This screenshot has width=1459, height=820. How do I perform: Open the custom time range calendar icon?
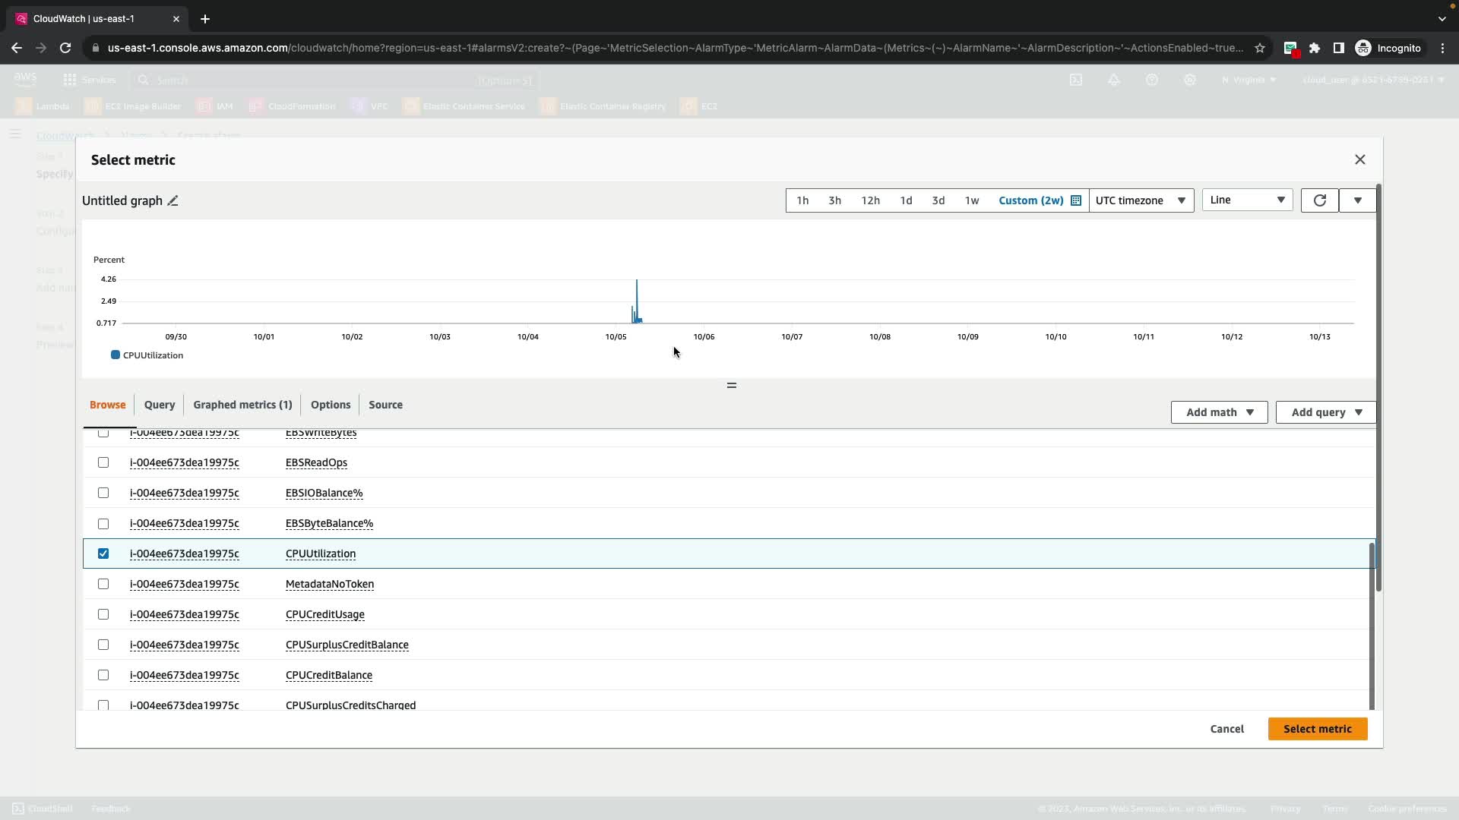coord(1076,200)
